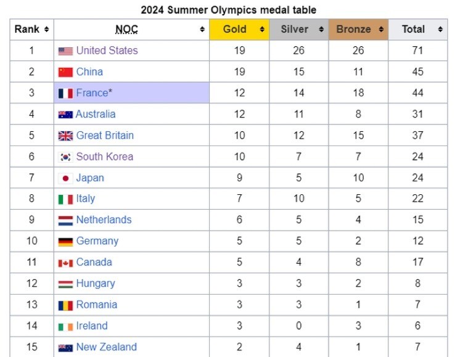455x357 pixels.
Task: Open the New Zealand link
Action: tap(107, 347)
